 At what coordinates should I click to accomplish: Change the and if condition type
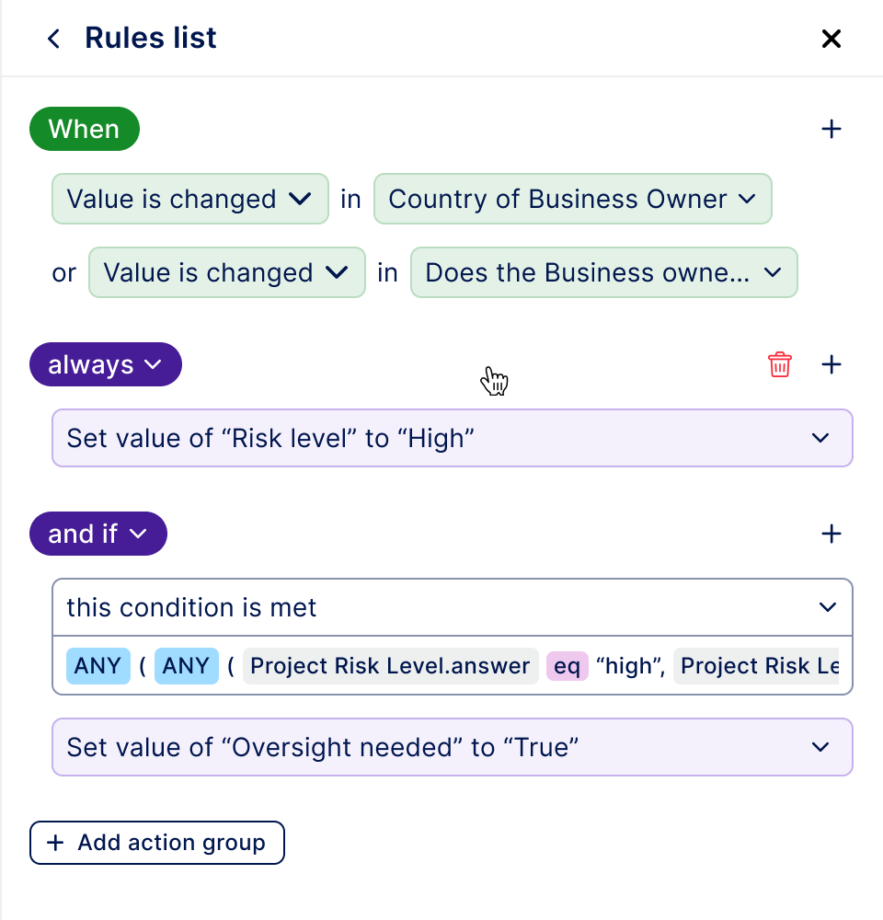(x=98, y=534)
